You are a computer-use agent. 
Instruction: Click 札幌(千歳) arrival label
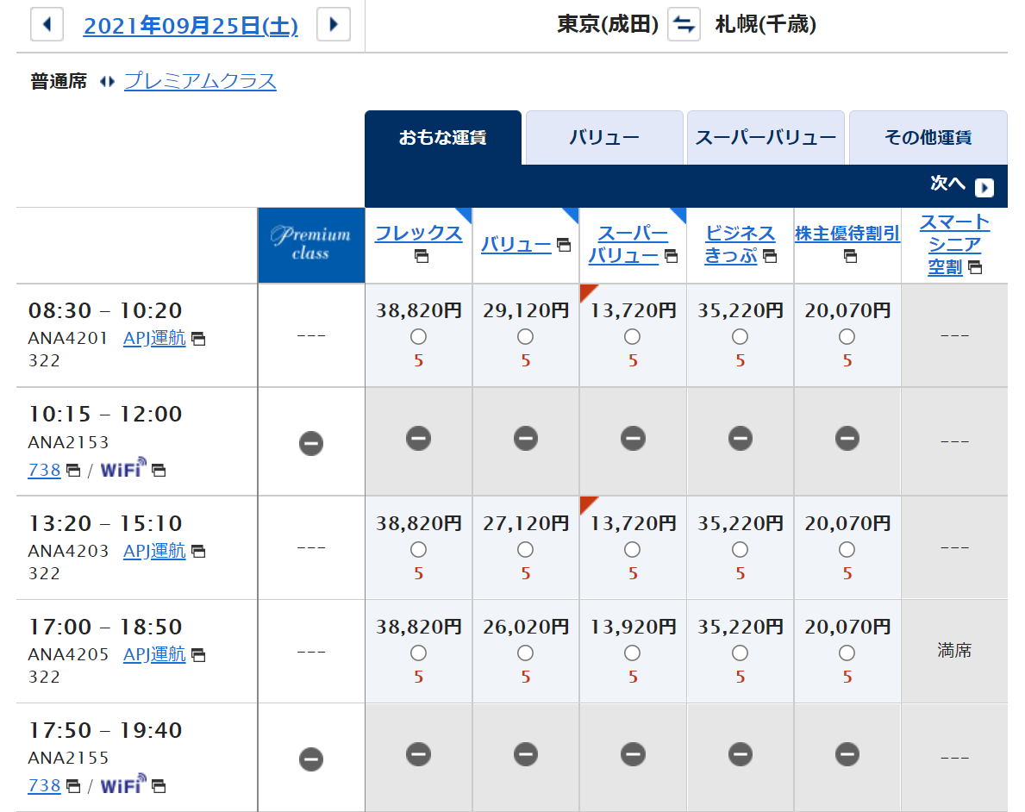coord(766,25)
